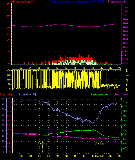
Task: Click the '29.1' barometer axis value
Action: [126, 51]
